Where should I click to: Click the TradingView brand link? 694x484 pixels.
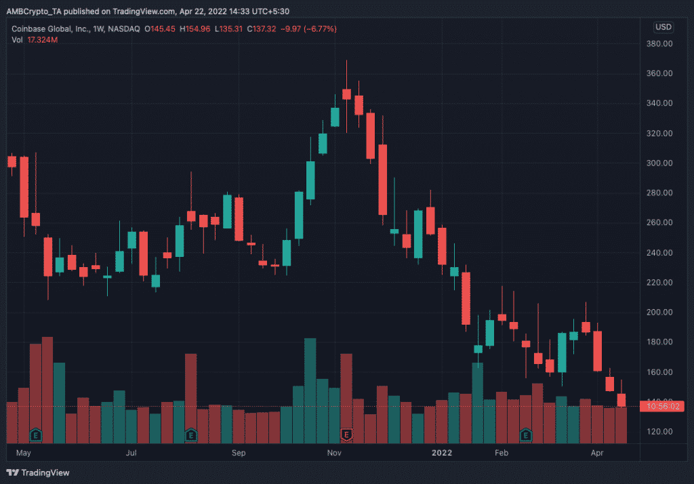(x=38, y=472)
